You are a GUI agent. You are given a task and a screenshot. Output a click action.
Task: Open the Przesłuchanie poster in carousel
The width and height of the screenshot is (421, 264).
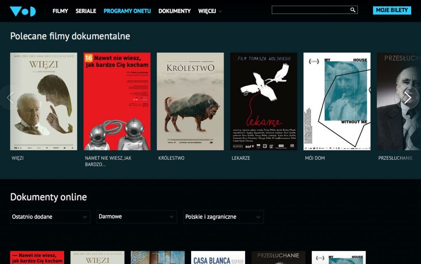(399, 101)
